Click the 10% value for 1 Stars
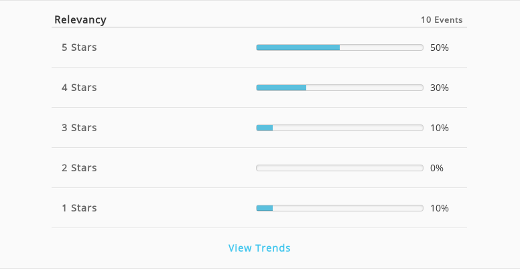This screenshot has width=520, height=269. point(440,208)
